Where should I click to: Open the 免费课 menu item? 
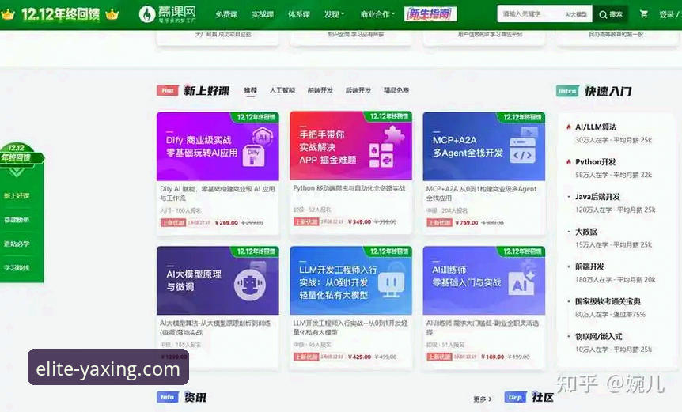click(x=226, y=14)
